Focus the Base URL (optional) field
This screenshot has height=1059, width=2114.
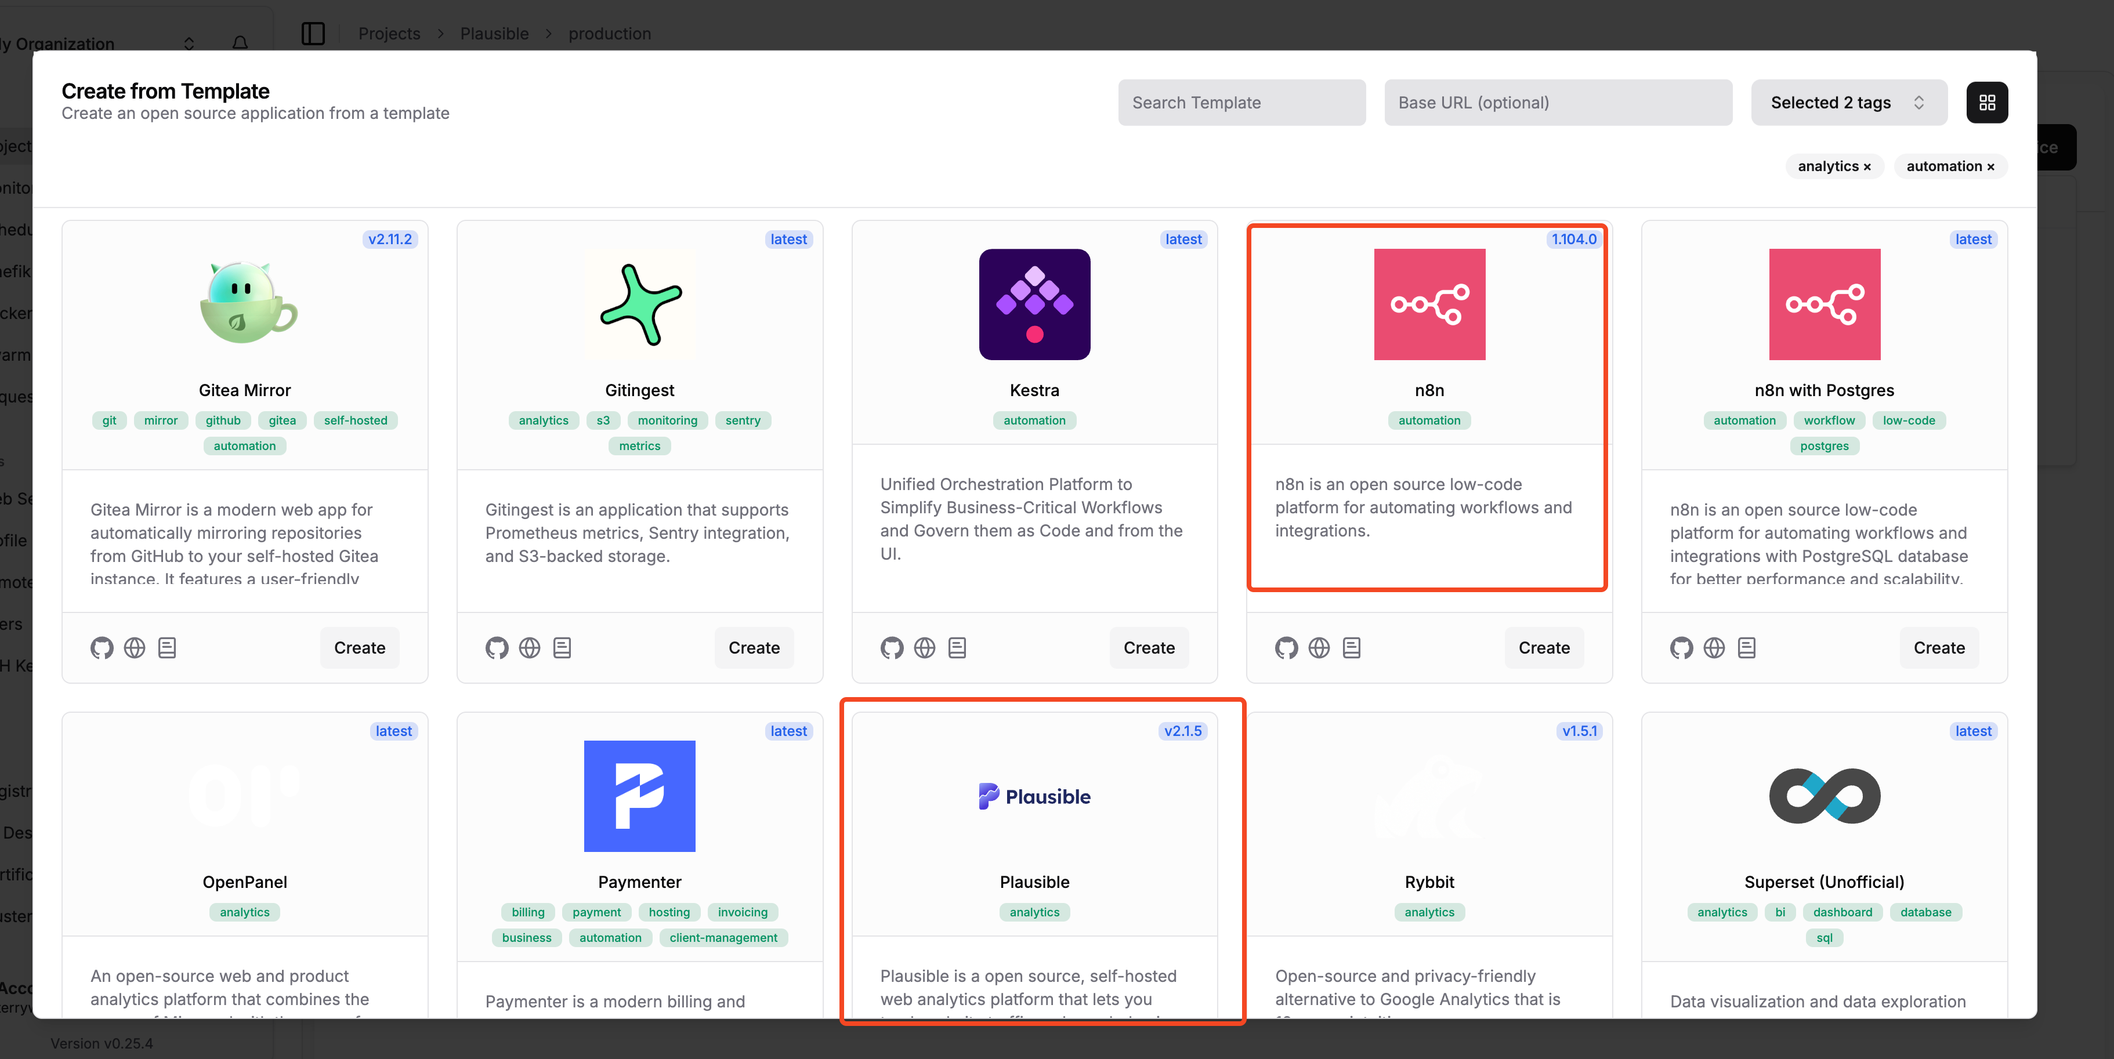(x=1558, y=103)
